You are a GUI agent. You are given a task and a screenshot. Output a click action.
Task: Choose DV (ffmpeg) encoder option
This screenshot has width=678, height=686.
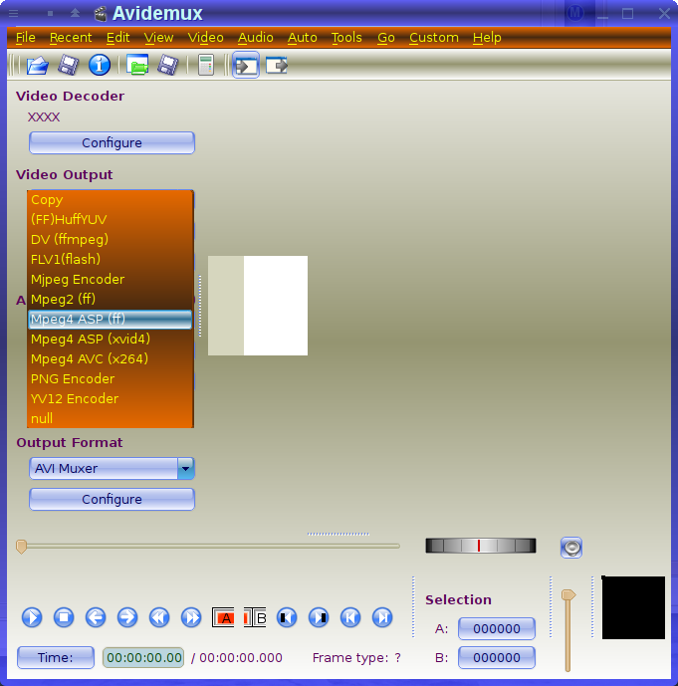111,240
